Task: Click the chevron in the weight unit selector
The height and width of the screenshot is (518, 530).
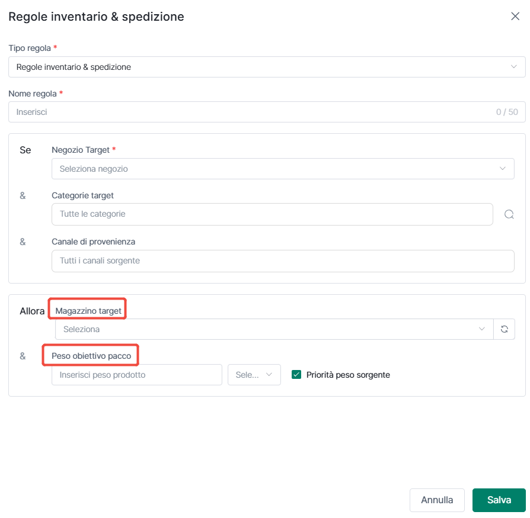Action: pyautogui.click(x=269, y=375)
